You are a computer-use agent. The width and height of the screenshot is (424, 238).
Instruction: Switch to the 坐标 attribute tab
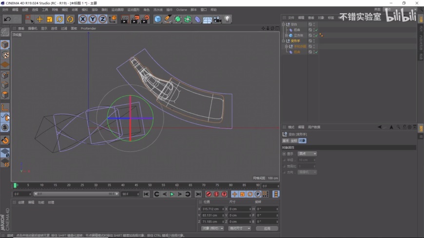[294, 141]
